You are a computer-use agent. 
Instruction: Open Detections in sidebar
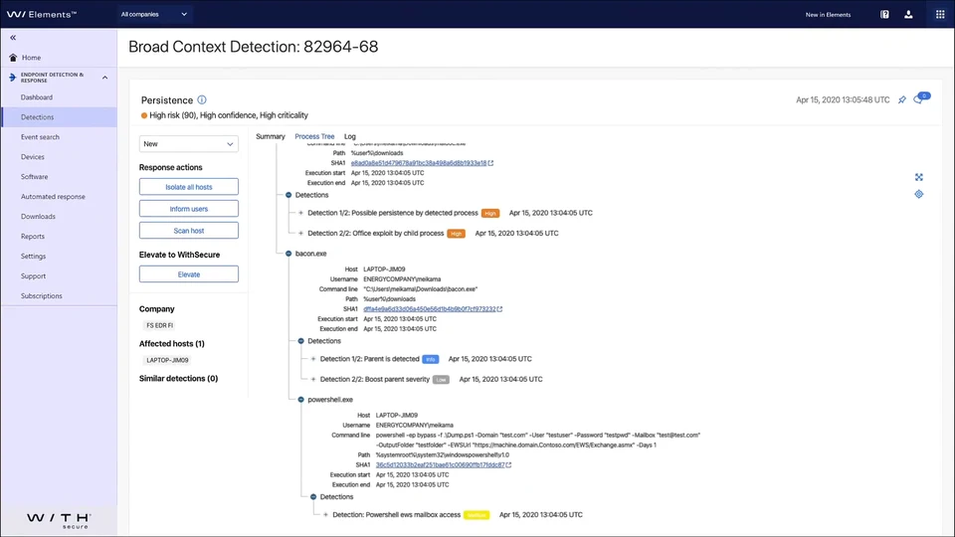[59, 117]
